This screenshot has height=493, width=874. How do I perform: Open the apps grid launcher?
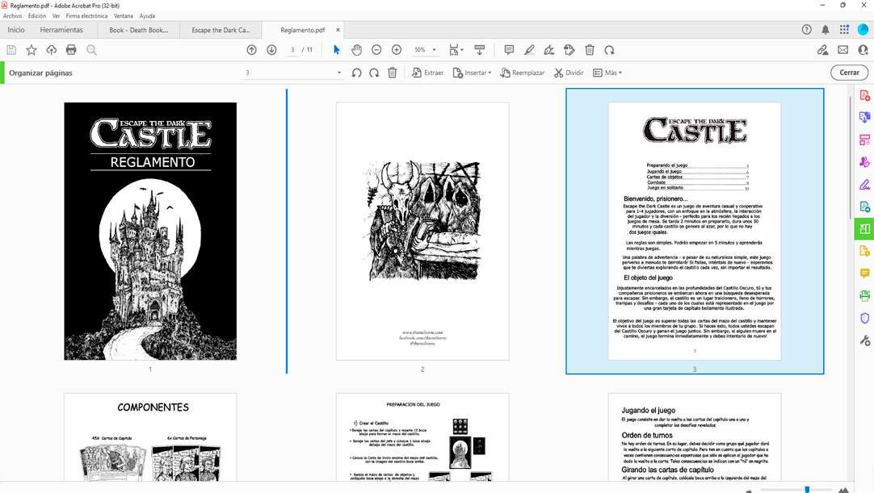click(x=844, y=30)
